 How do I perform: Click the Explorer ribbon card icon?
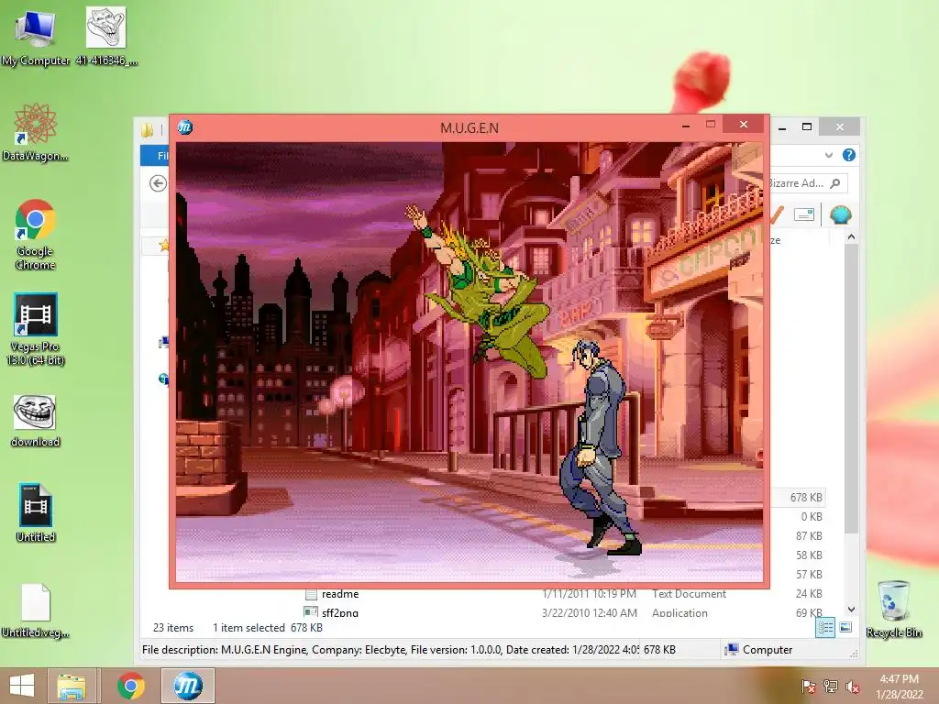tap(803, 214)
